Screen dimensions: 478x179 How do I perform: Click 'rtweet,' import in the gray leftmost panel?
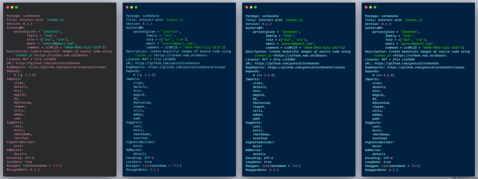[20, 107]
